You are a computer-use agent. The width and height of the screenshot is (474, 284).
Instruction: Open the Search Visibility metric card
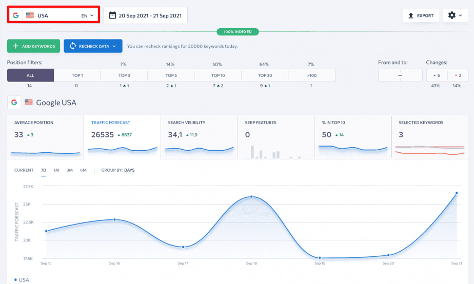coord(199,136)
